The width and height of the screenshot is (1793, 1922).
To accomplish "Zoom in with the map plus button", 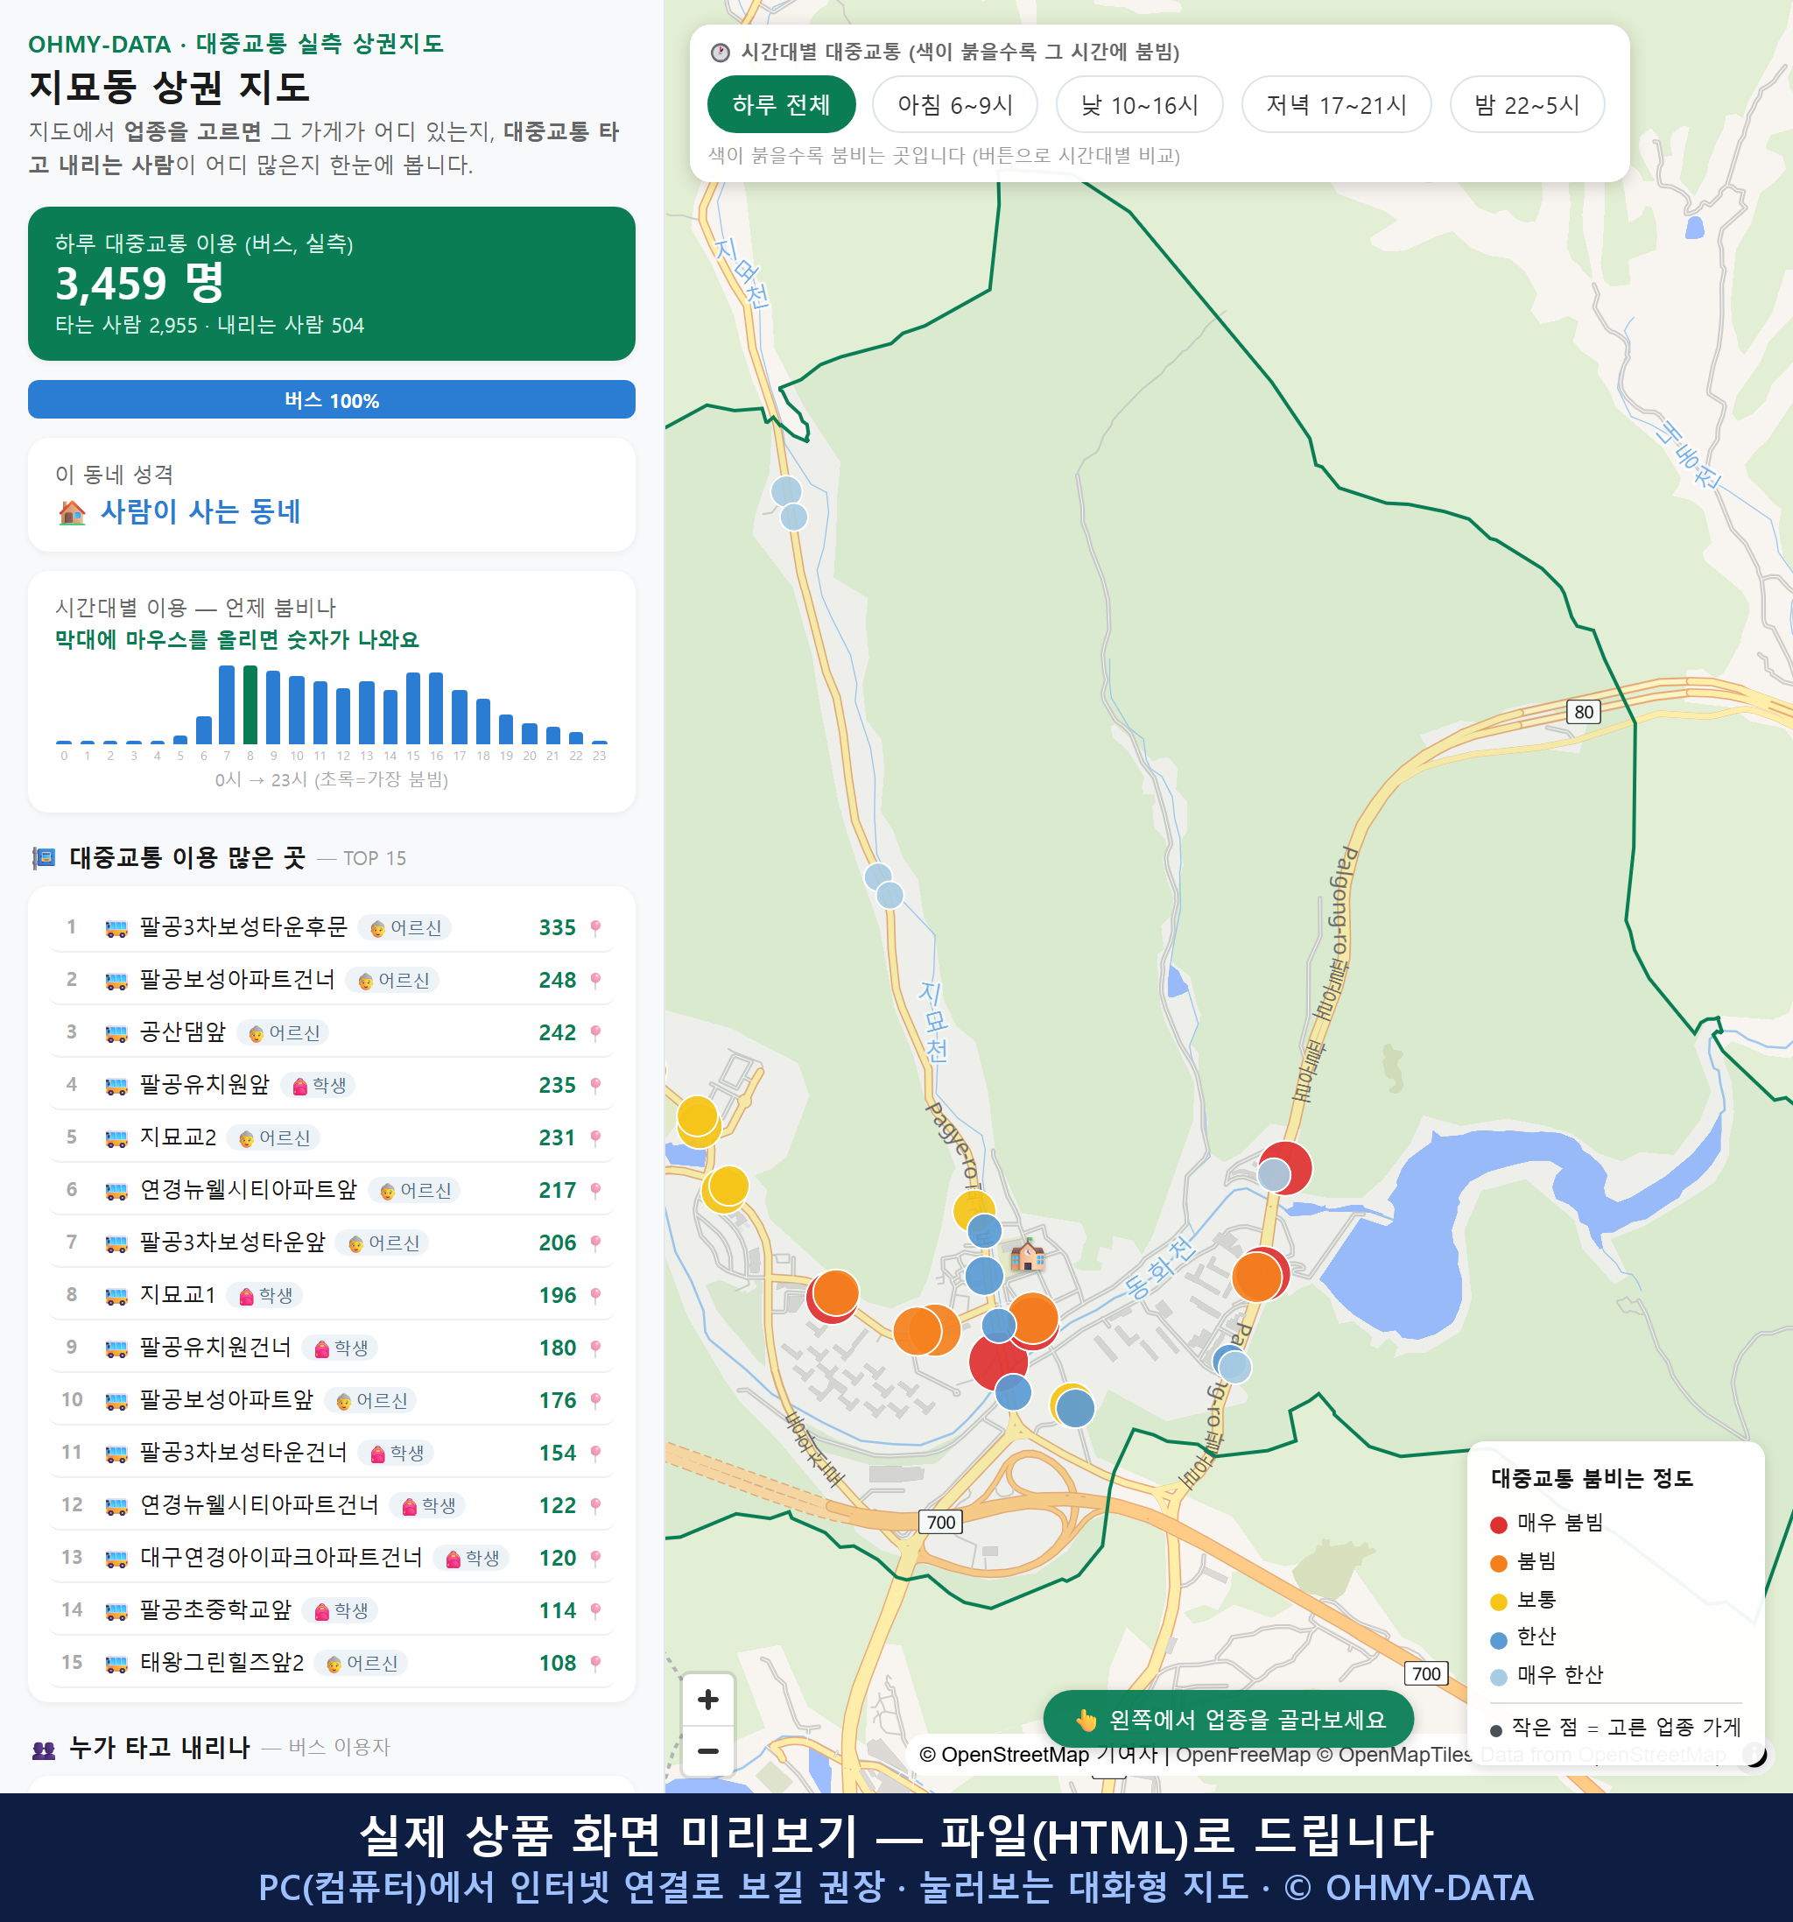I will tap(707, 1700).
